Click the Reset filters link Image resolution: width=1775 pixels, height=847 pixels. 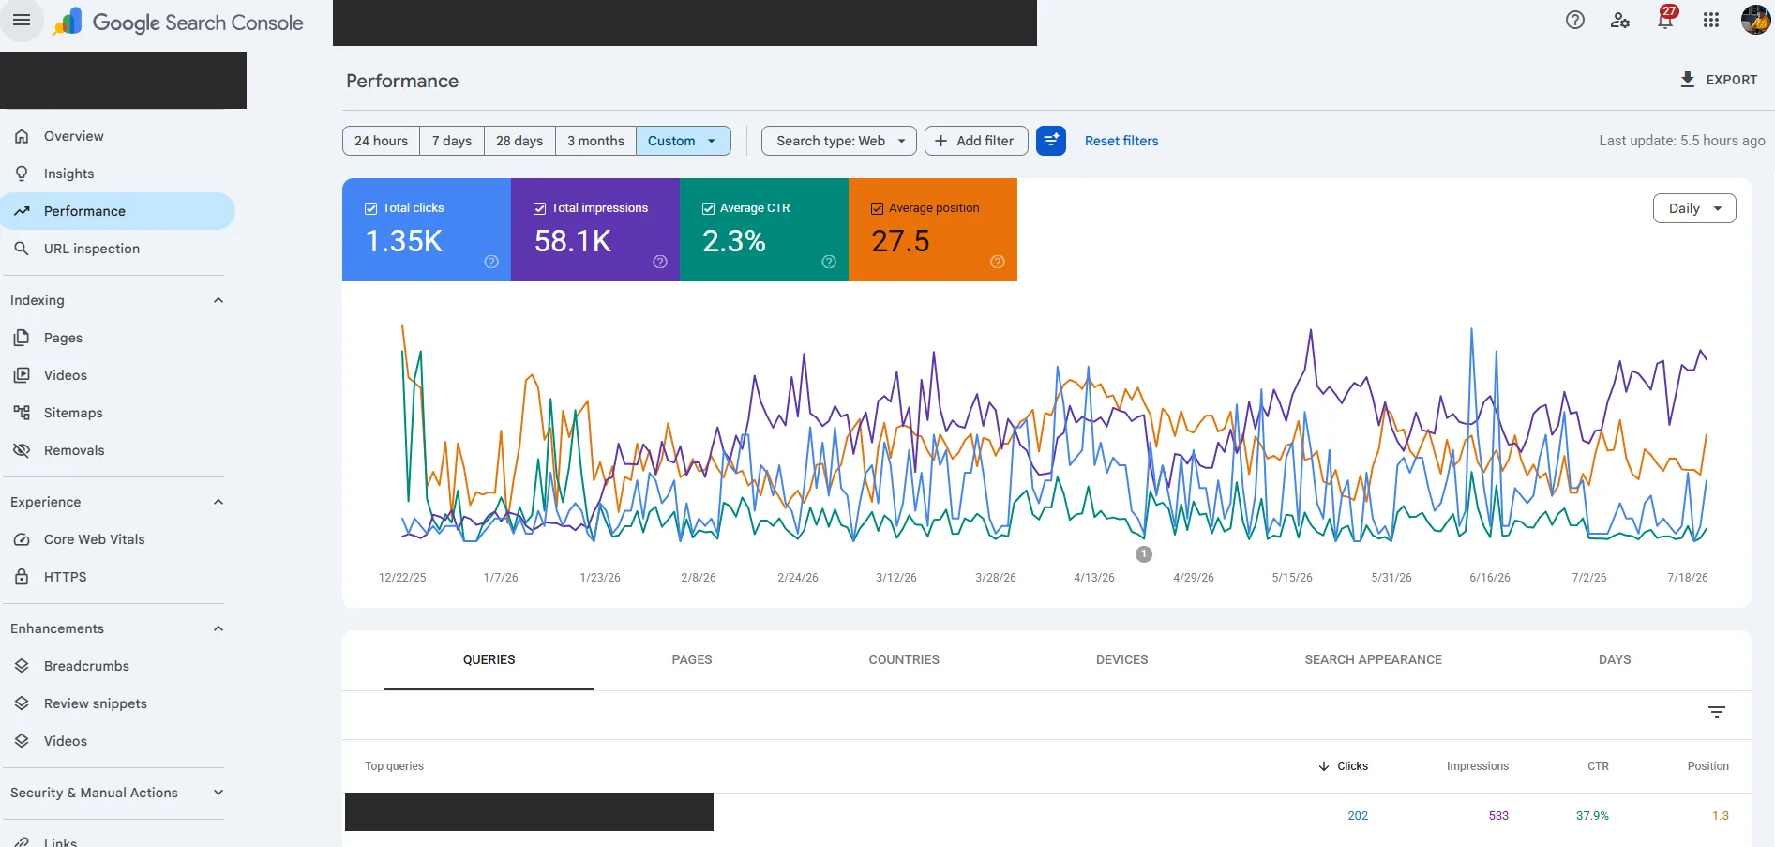(x=1121, y=141)
